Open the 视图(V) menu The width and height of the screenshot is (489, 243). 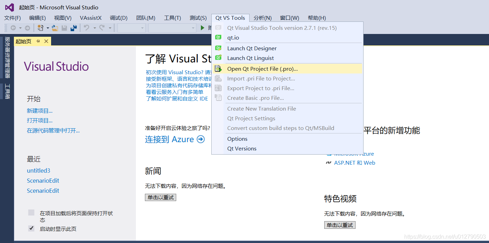pyautogui.click(x=63, y=18)
